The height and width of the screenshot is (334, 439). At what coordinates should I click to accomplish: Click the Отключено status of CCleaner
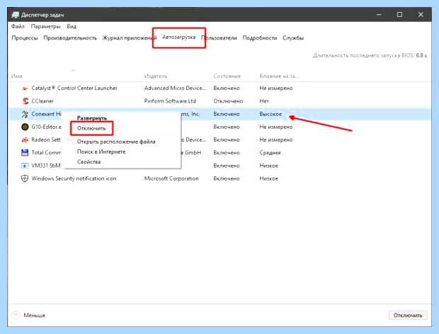(228, 101)
